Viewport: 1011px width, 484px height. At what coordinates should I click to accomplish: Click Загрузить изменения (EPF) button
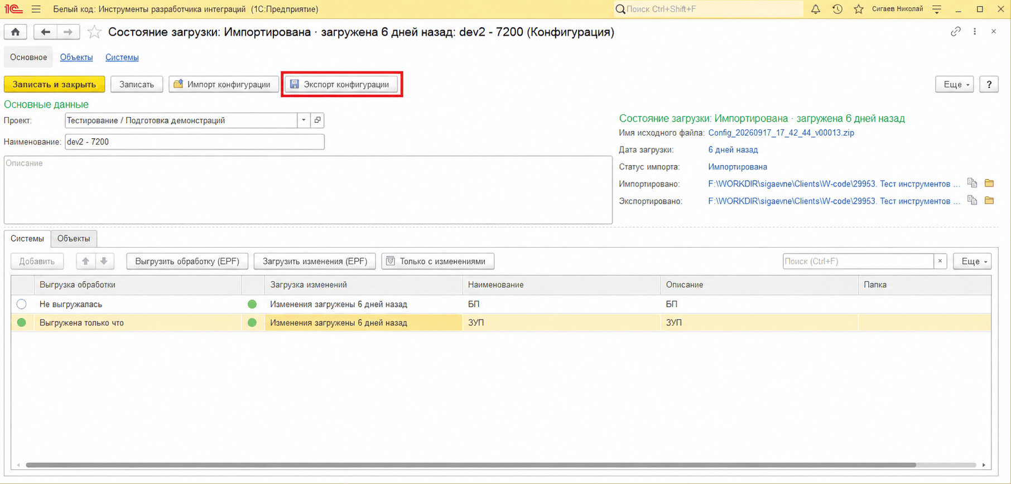315,261
